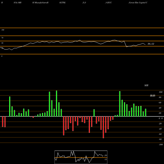Click the '(5,5' parameter text
164x164 pixels.
[84, 3]
